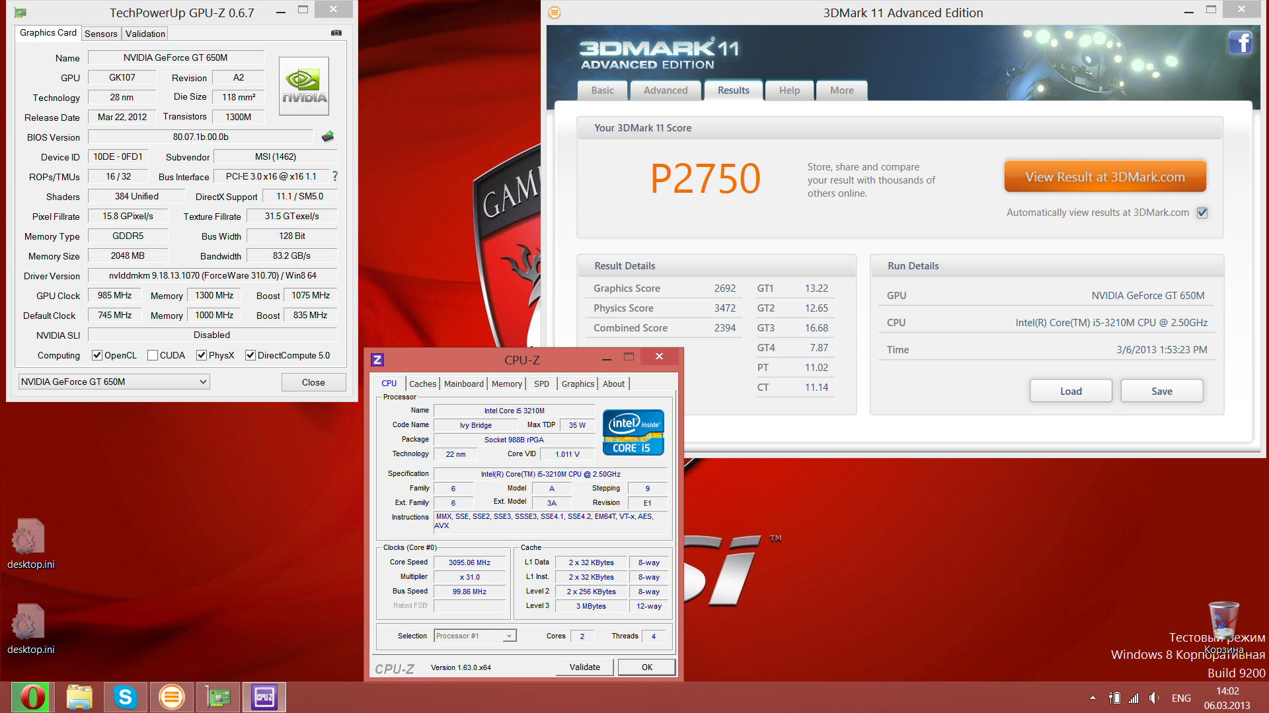Click the CPU-Z Specification field
1269x713 pixels.
click(x=550, y=474)
